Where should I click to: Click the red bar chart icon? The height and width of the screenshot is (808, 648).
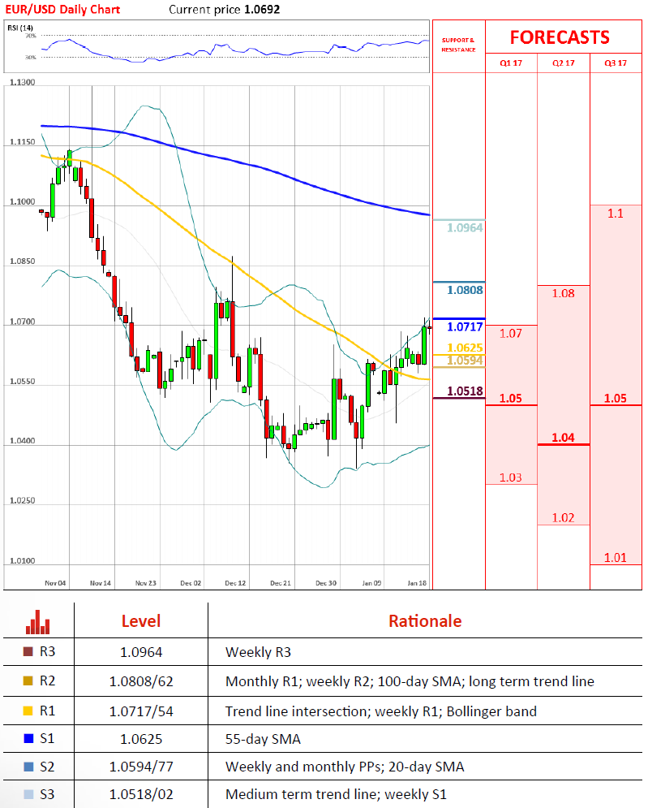tap(37, 622)
